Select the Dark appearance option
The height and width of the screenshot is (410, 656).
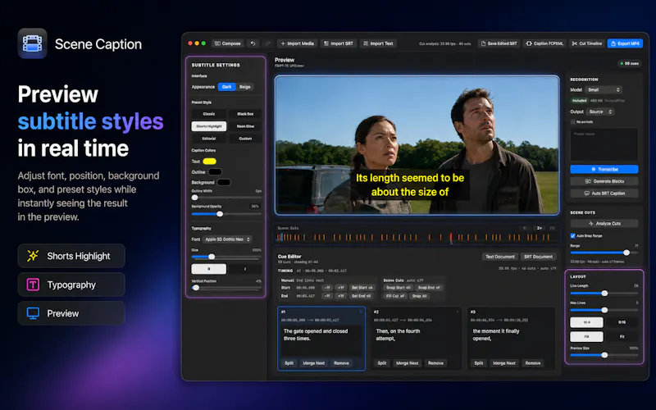tap(227, 87)
